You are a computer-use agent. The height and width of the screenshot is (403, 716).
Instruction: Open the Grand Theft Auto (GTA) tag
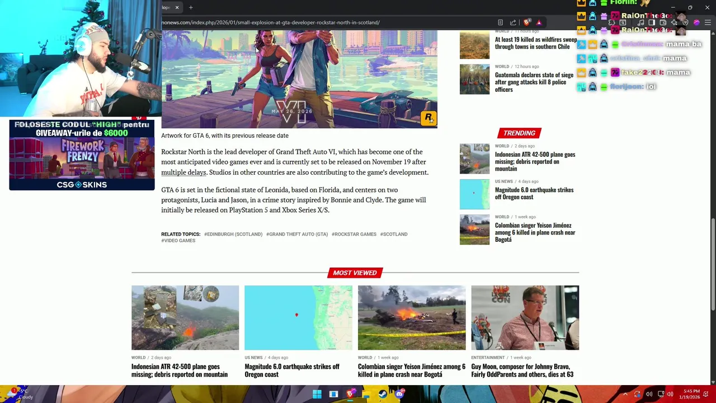coord(297,234)
